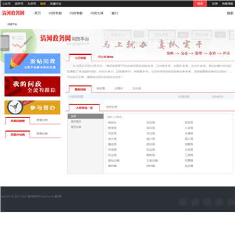Open 问政大屏 in main navigation
Viewport: 235px width, 235px height.
click(97, 13)
